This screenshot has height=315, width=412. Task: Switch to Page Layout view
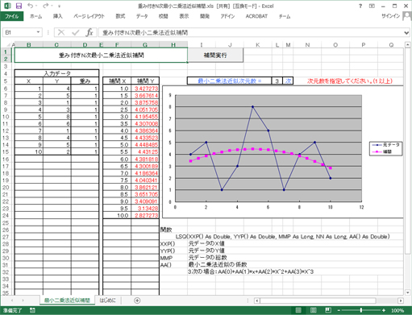click(313, 310)
